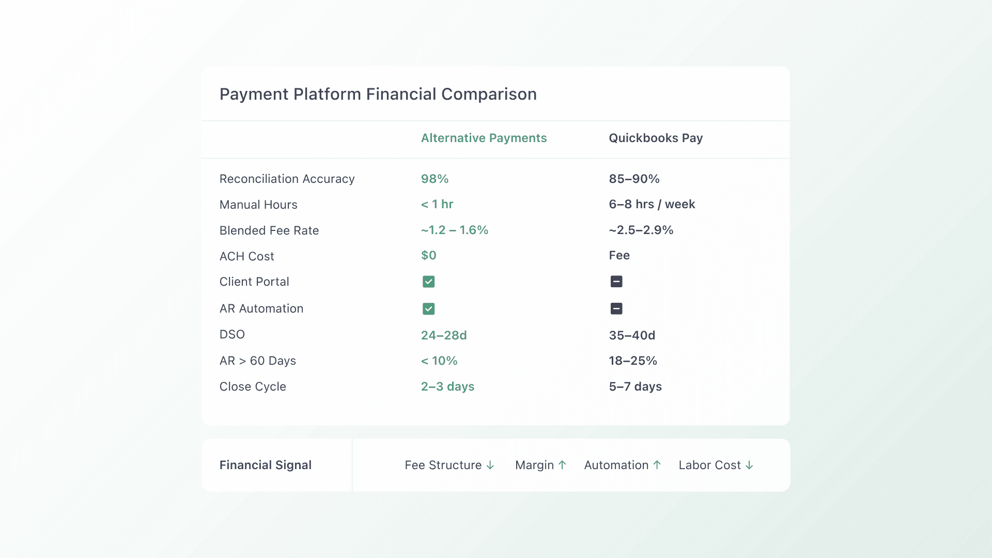The image size is (992, 558).
Task: Click the Reconciliation Accuracy row label
Action: (x=287, y=179)
